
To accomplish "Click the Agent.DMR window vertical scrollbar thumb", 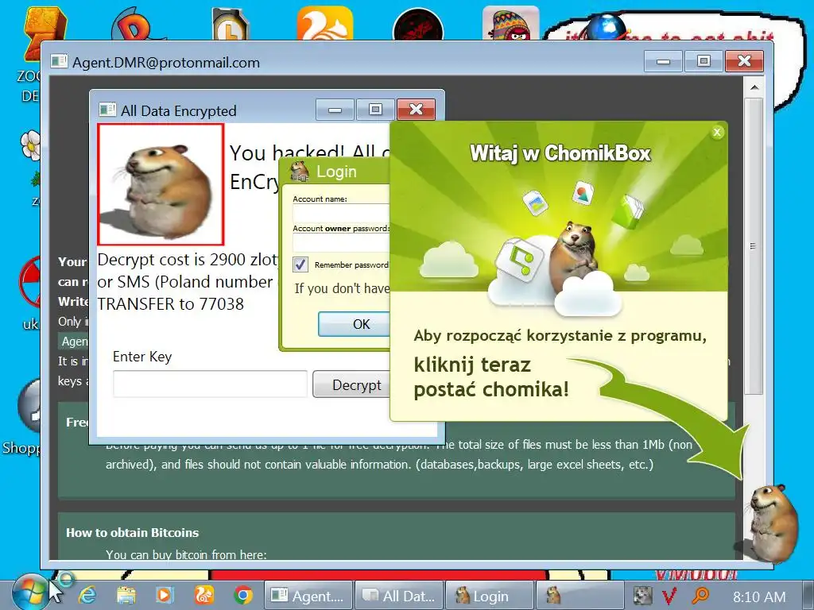I will click(x=754, y=246).
